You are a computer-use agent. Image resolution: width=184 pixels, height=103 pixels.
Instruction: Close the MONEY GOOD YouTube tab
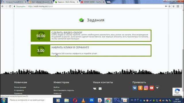pyautogui.click(x=103, y=2)
